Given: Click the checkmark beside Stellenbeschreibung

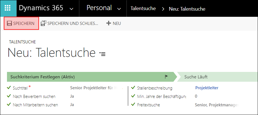Looking at the screenshot, I should 133,88.
